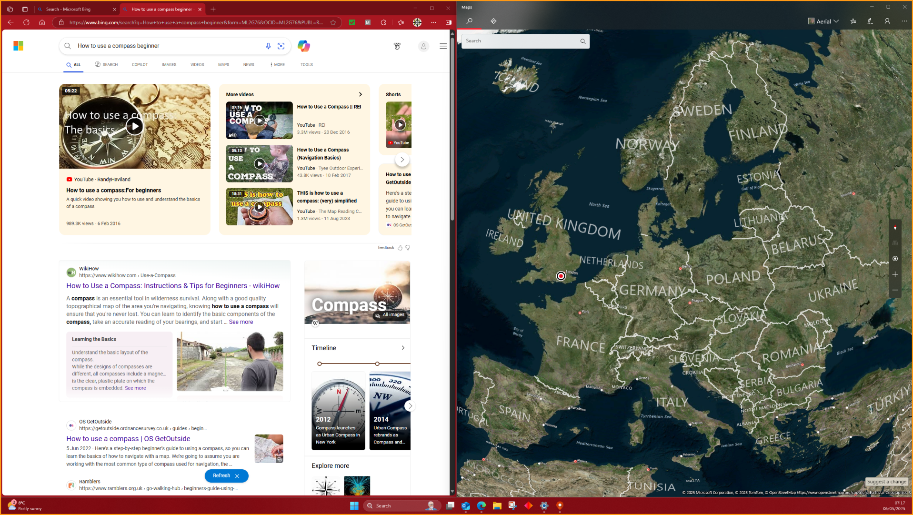This screenshot has width=913, height=515.
Task: Select the Bing VIDEOS tab
Action: click(x=197, y=65)
